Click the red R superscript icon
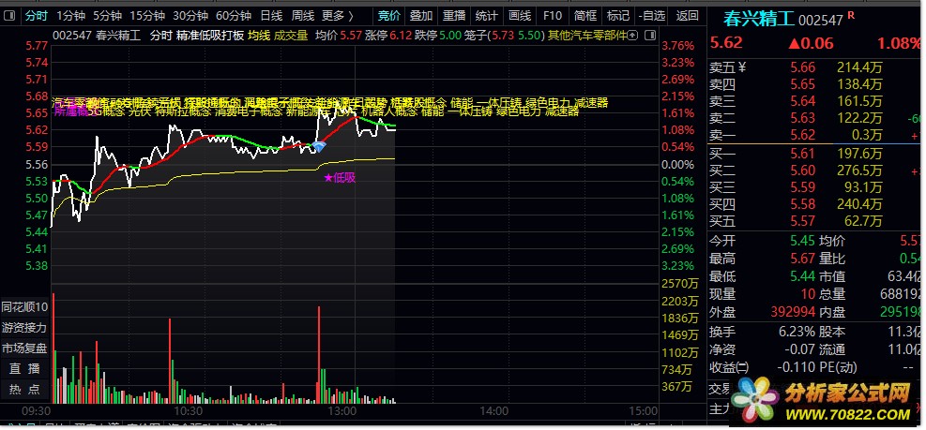This screenshot has width=926, height=430. (851, 16)
